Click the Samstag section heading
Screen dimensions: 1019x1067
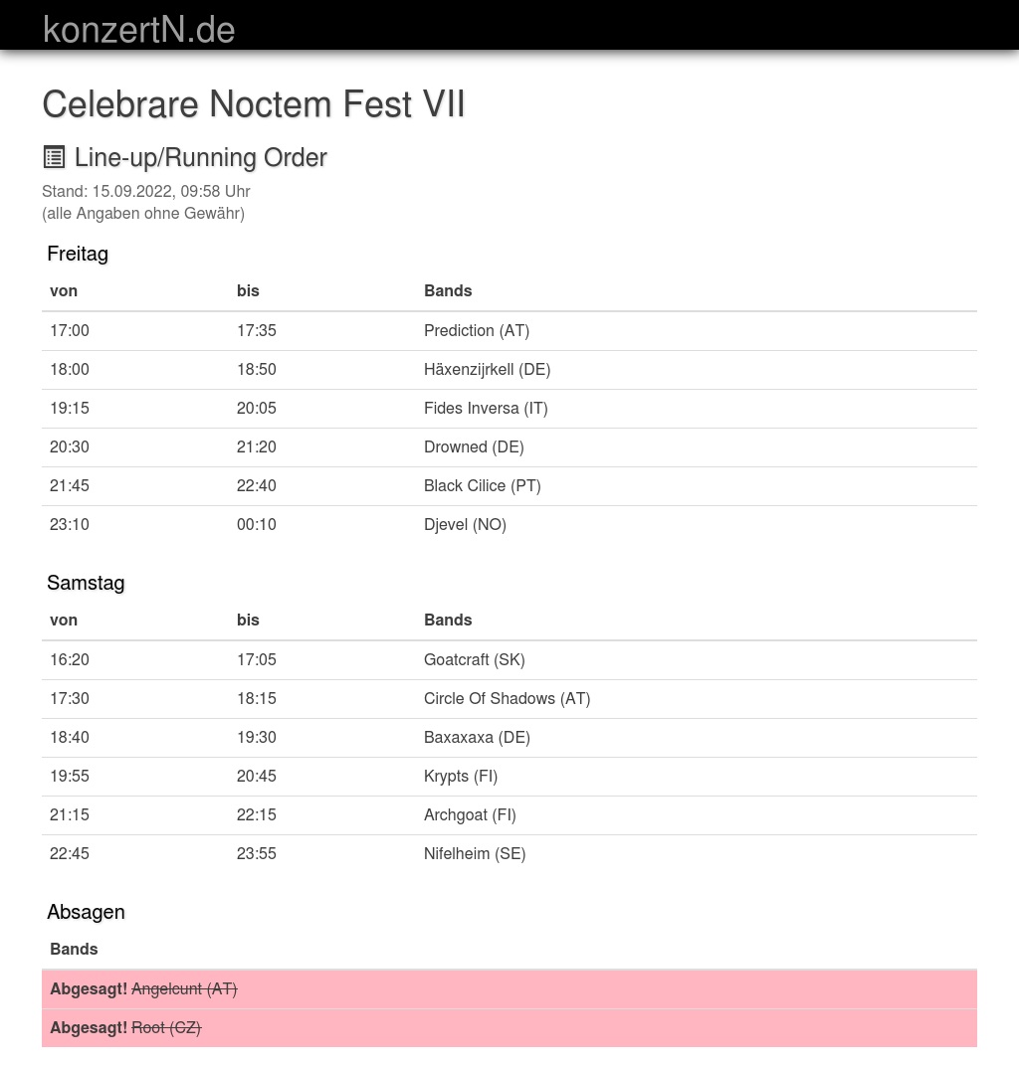[86, 583]
